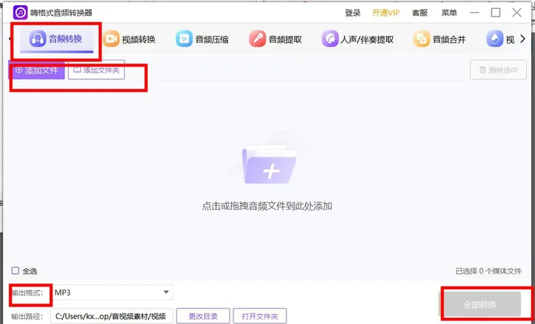Open the 菜单 menu
The width and height of the screenshot is (535, 324).
point(450,13)
